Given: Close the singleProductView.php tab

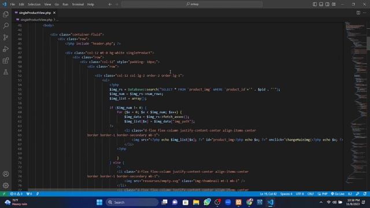Looking at the screenshot, I should pyautogui.click(x=54, y=13).
